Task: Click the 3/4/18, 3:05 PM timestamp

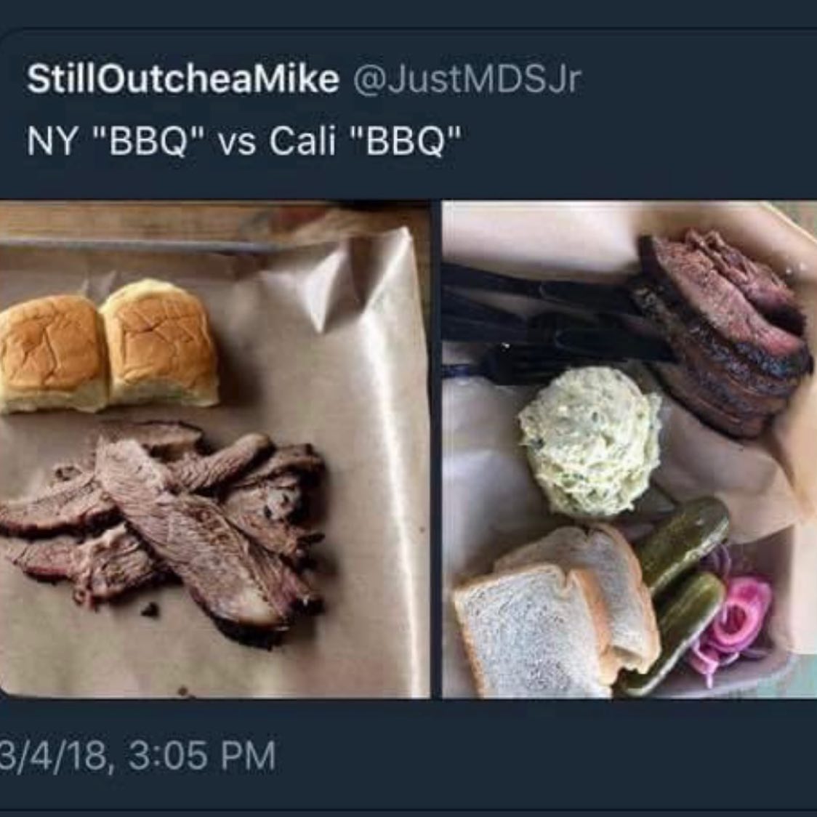Action: tap(137, 755)
